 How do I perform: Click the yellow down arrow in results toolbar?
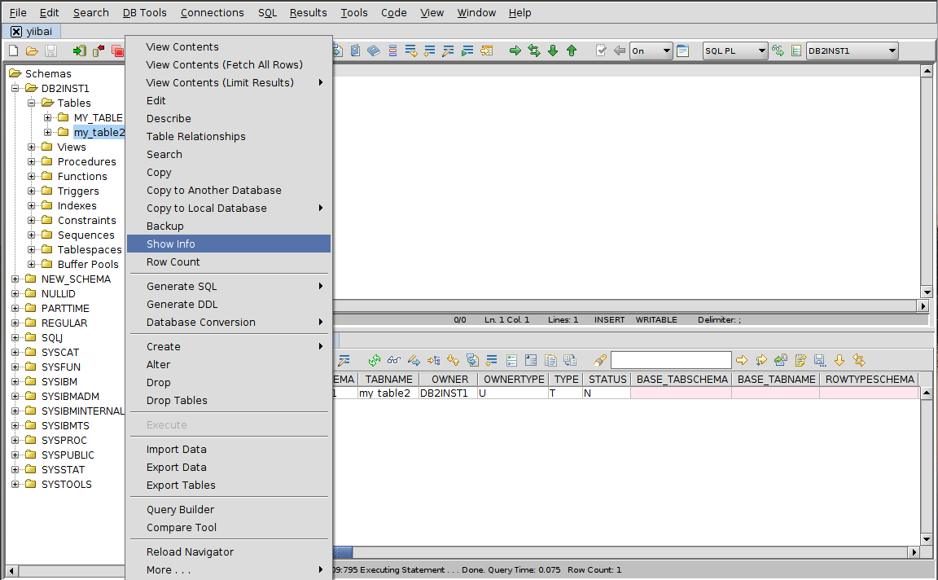click(x=839, y=360)
